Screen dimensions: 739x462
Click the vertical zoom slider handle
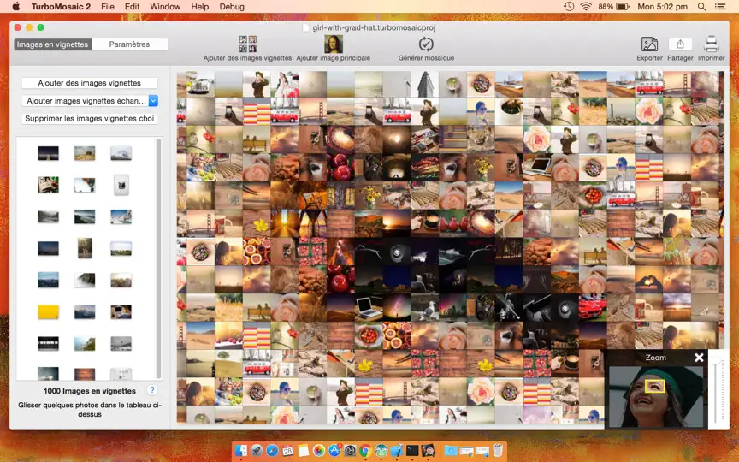[x=717, y=361]
